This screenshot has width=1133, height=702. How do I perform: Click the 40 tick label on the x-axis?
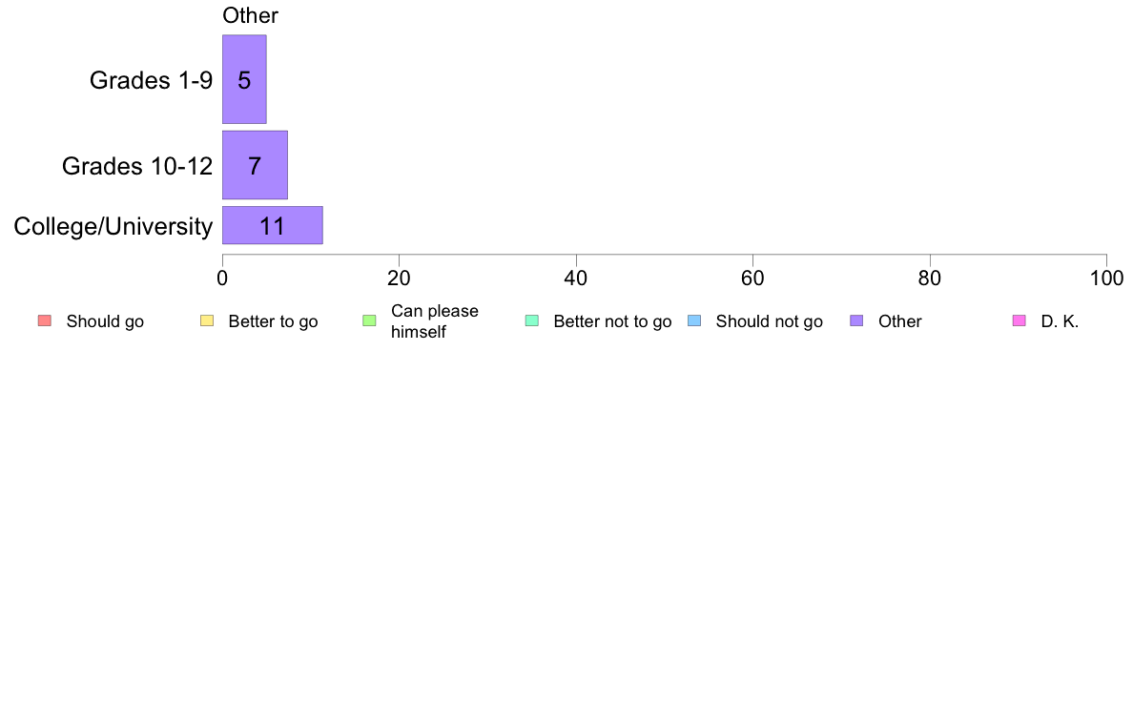click(x=576, y=279)
